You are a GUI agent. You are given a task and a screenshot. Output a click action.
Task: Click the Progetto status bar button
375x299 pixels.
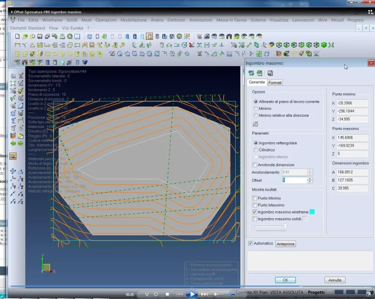tap(316, 292)
